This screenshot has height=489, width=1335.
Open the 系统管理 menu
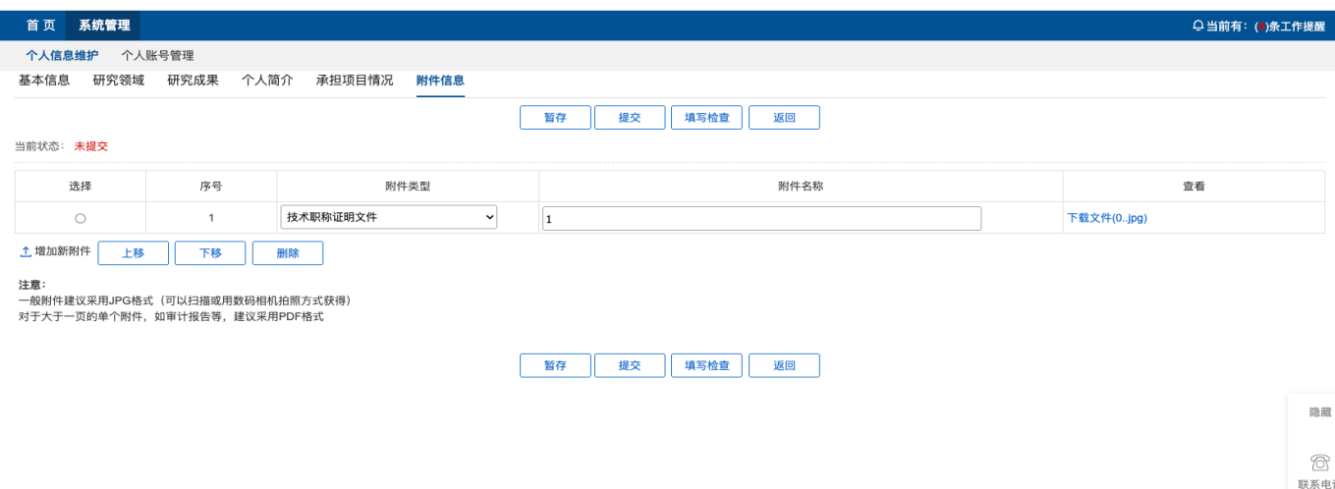104,26
